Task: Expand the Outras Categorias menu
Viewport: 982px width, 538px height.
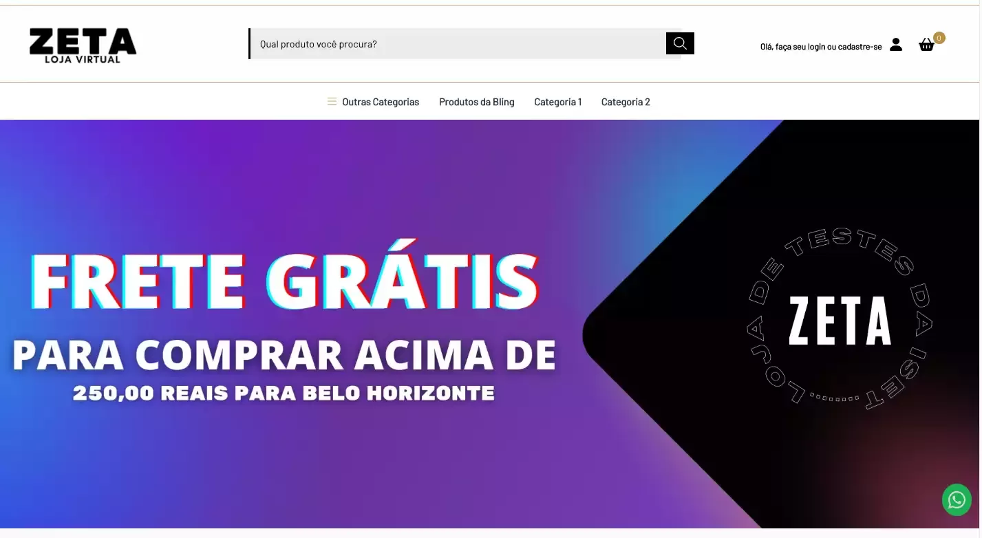Action: click(381, 102)
